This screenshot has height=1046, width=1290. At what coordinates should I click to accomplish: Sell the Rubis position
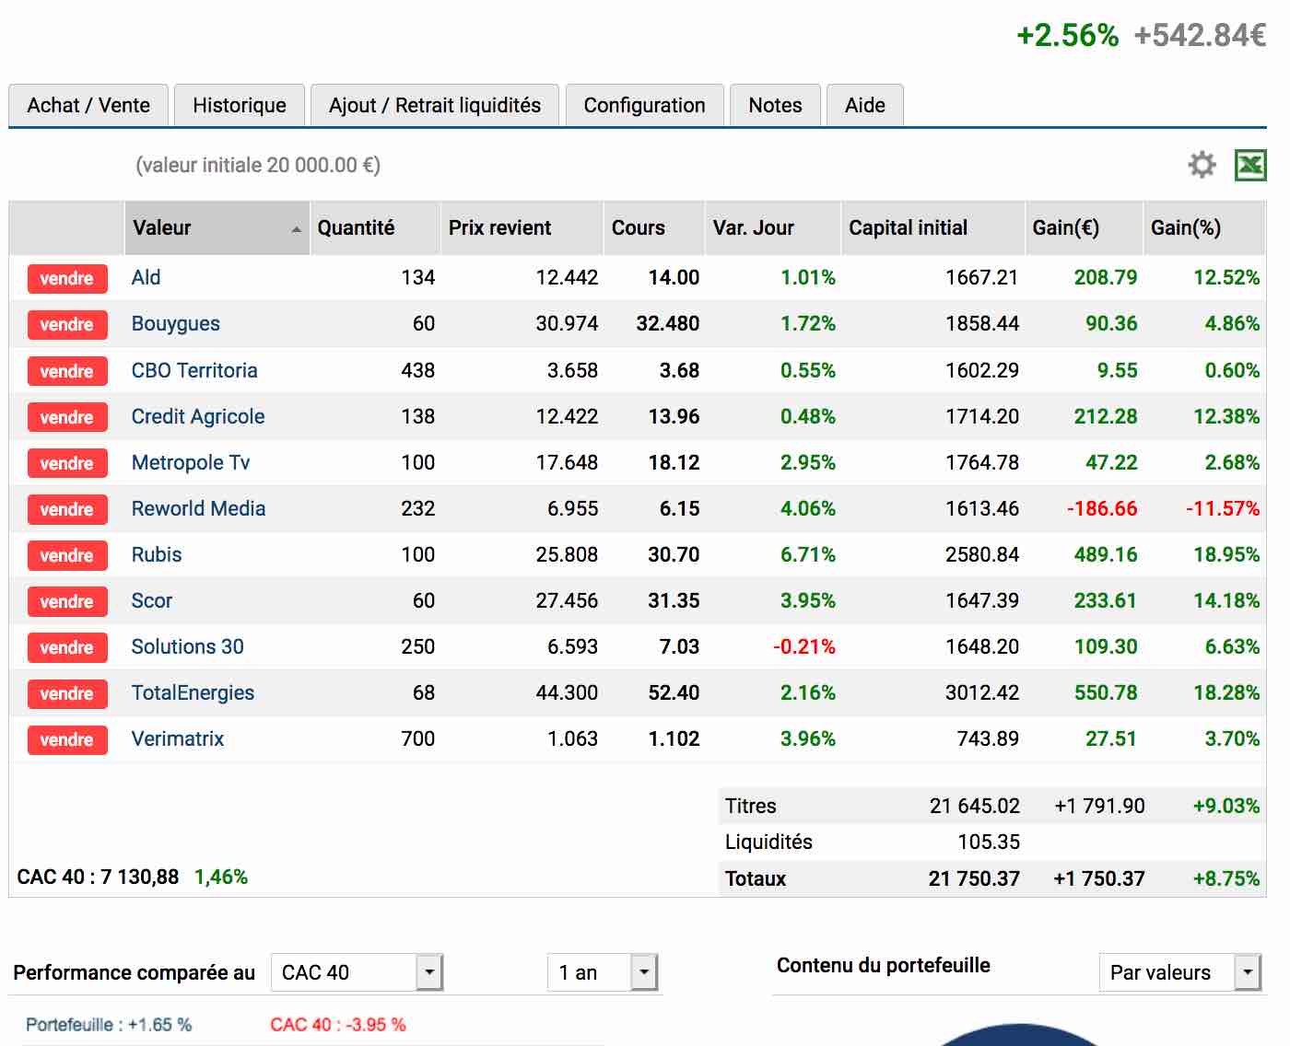pos(67,555)
